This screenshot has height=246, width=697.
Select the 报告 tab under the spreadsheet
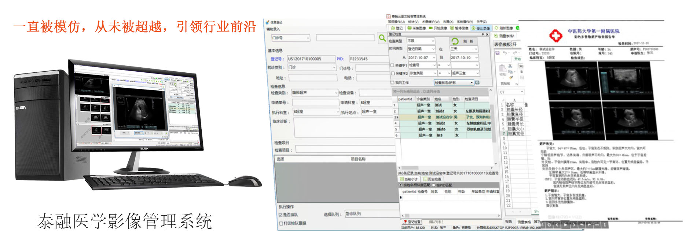pos(509,222)
